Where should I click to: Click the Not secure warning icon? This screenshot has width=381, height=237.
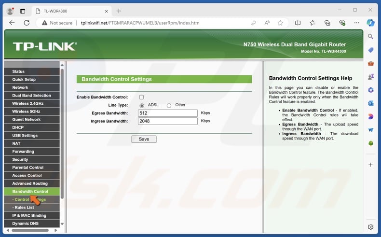pyautogui.click(x=44, y=23)
